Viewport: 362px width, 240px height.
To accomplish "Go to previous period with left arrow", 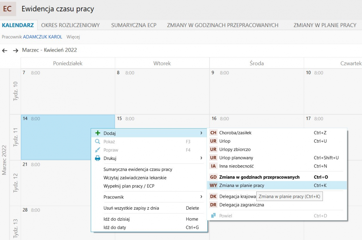I will (5, 51).
